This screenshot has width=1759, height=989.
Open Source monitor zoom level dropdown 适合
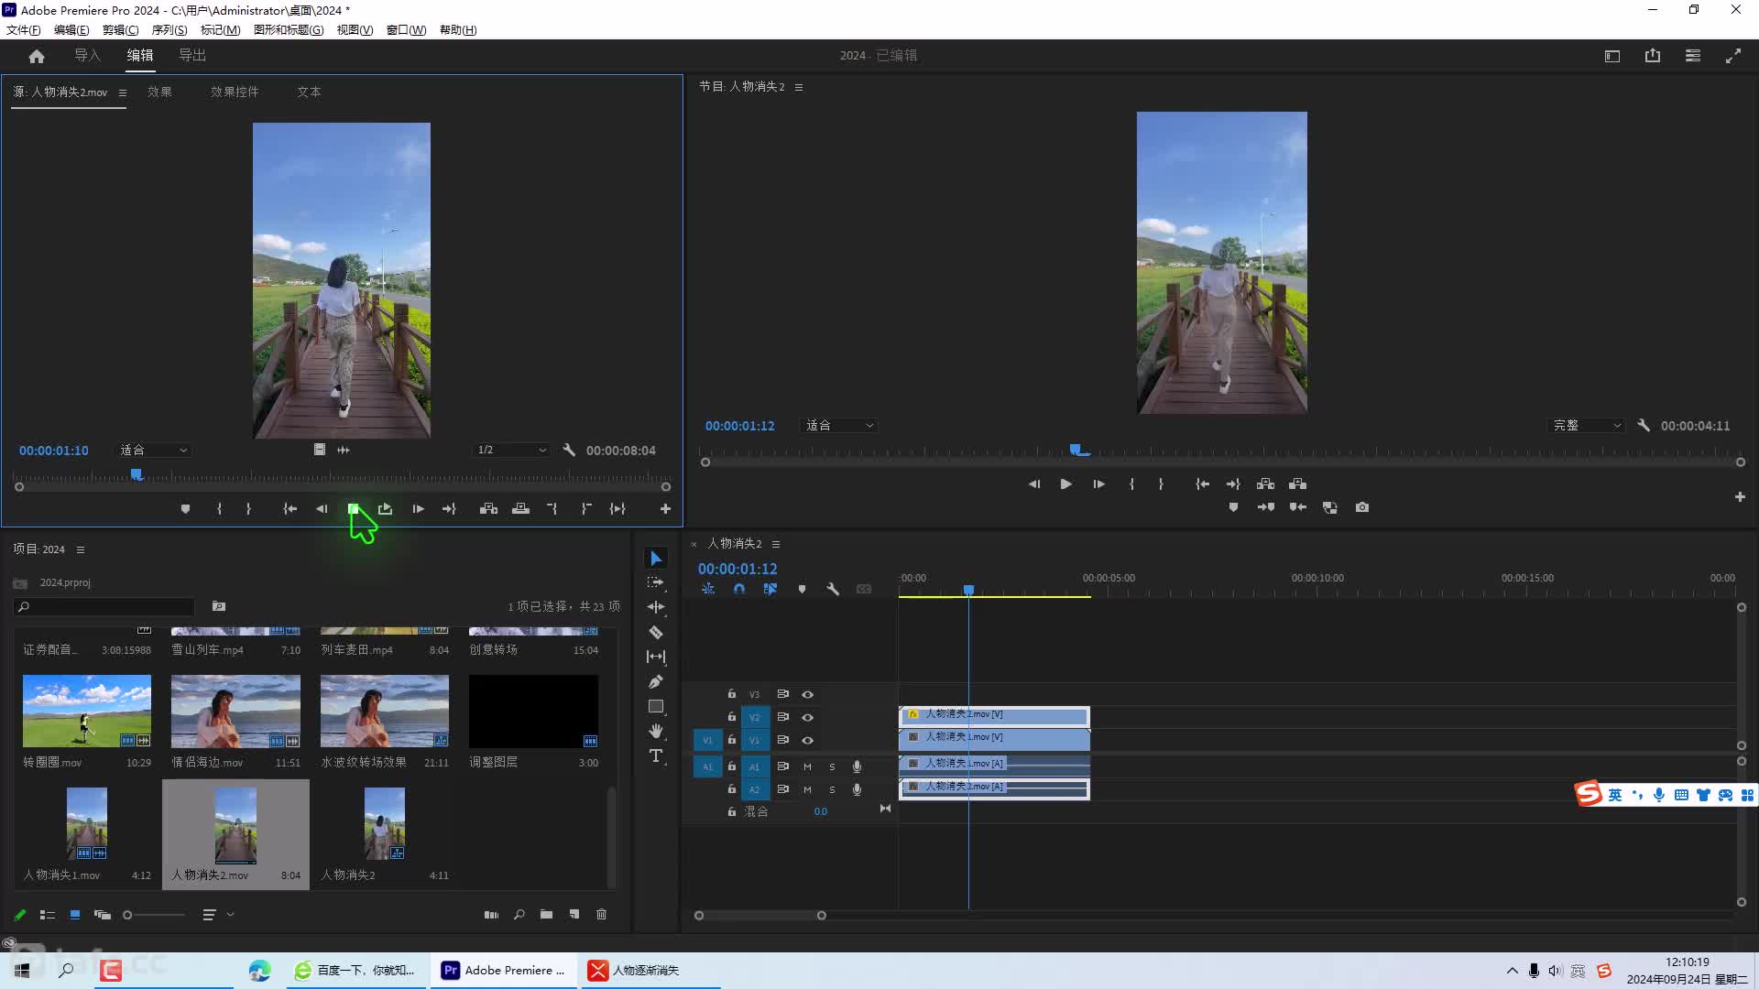(153, 451)
